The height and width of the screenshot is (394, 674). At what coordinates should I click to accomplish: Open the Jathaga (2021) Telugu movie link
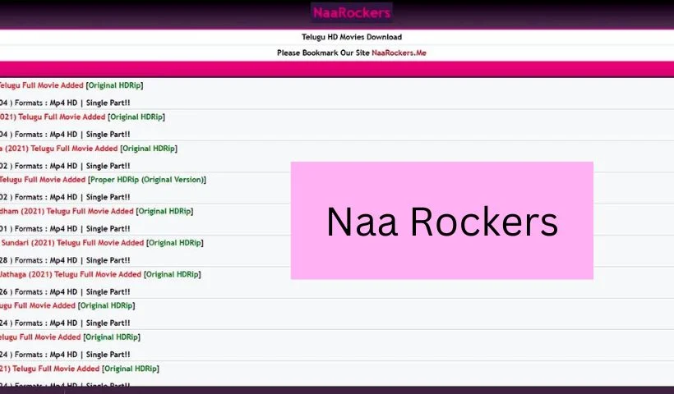(100, 274)
